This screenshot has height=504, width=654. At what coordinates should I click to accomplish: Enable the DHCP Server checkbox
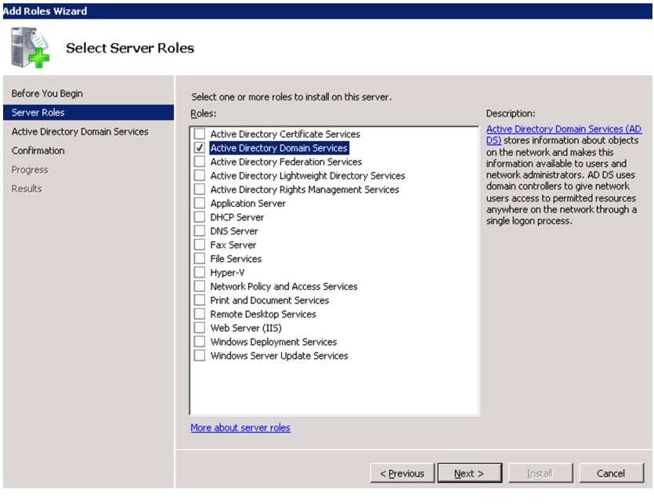pyautogui.click(x=200, y=216)
